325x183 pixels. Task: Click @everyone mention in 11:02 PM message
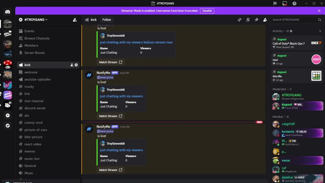tap(105, 131)
